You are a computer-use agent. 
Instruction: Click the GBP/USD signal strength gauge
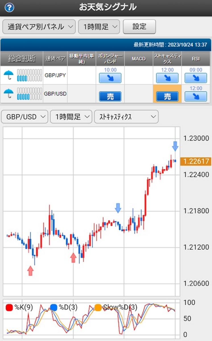coord(30,93)
